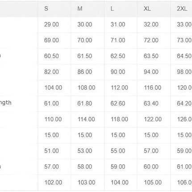Select the 70.00 value under M
The image size is (192, 192).
(x=85, y=40)
